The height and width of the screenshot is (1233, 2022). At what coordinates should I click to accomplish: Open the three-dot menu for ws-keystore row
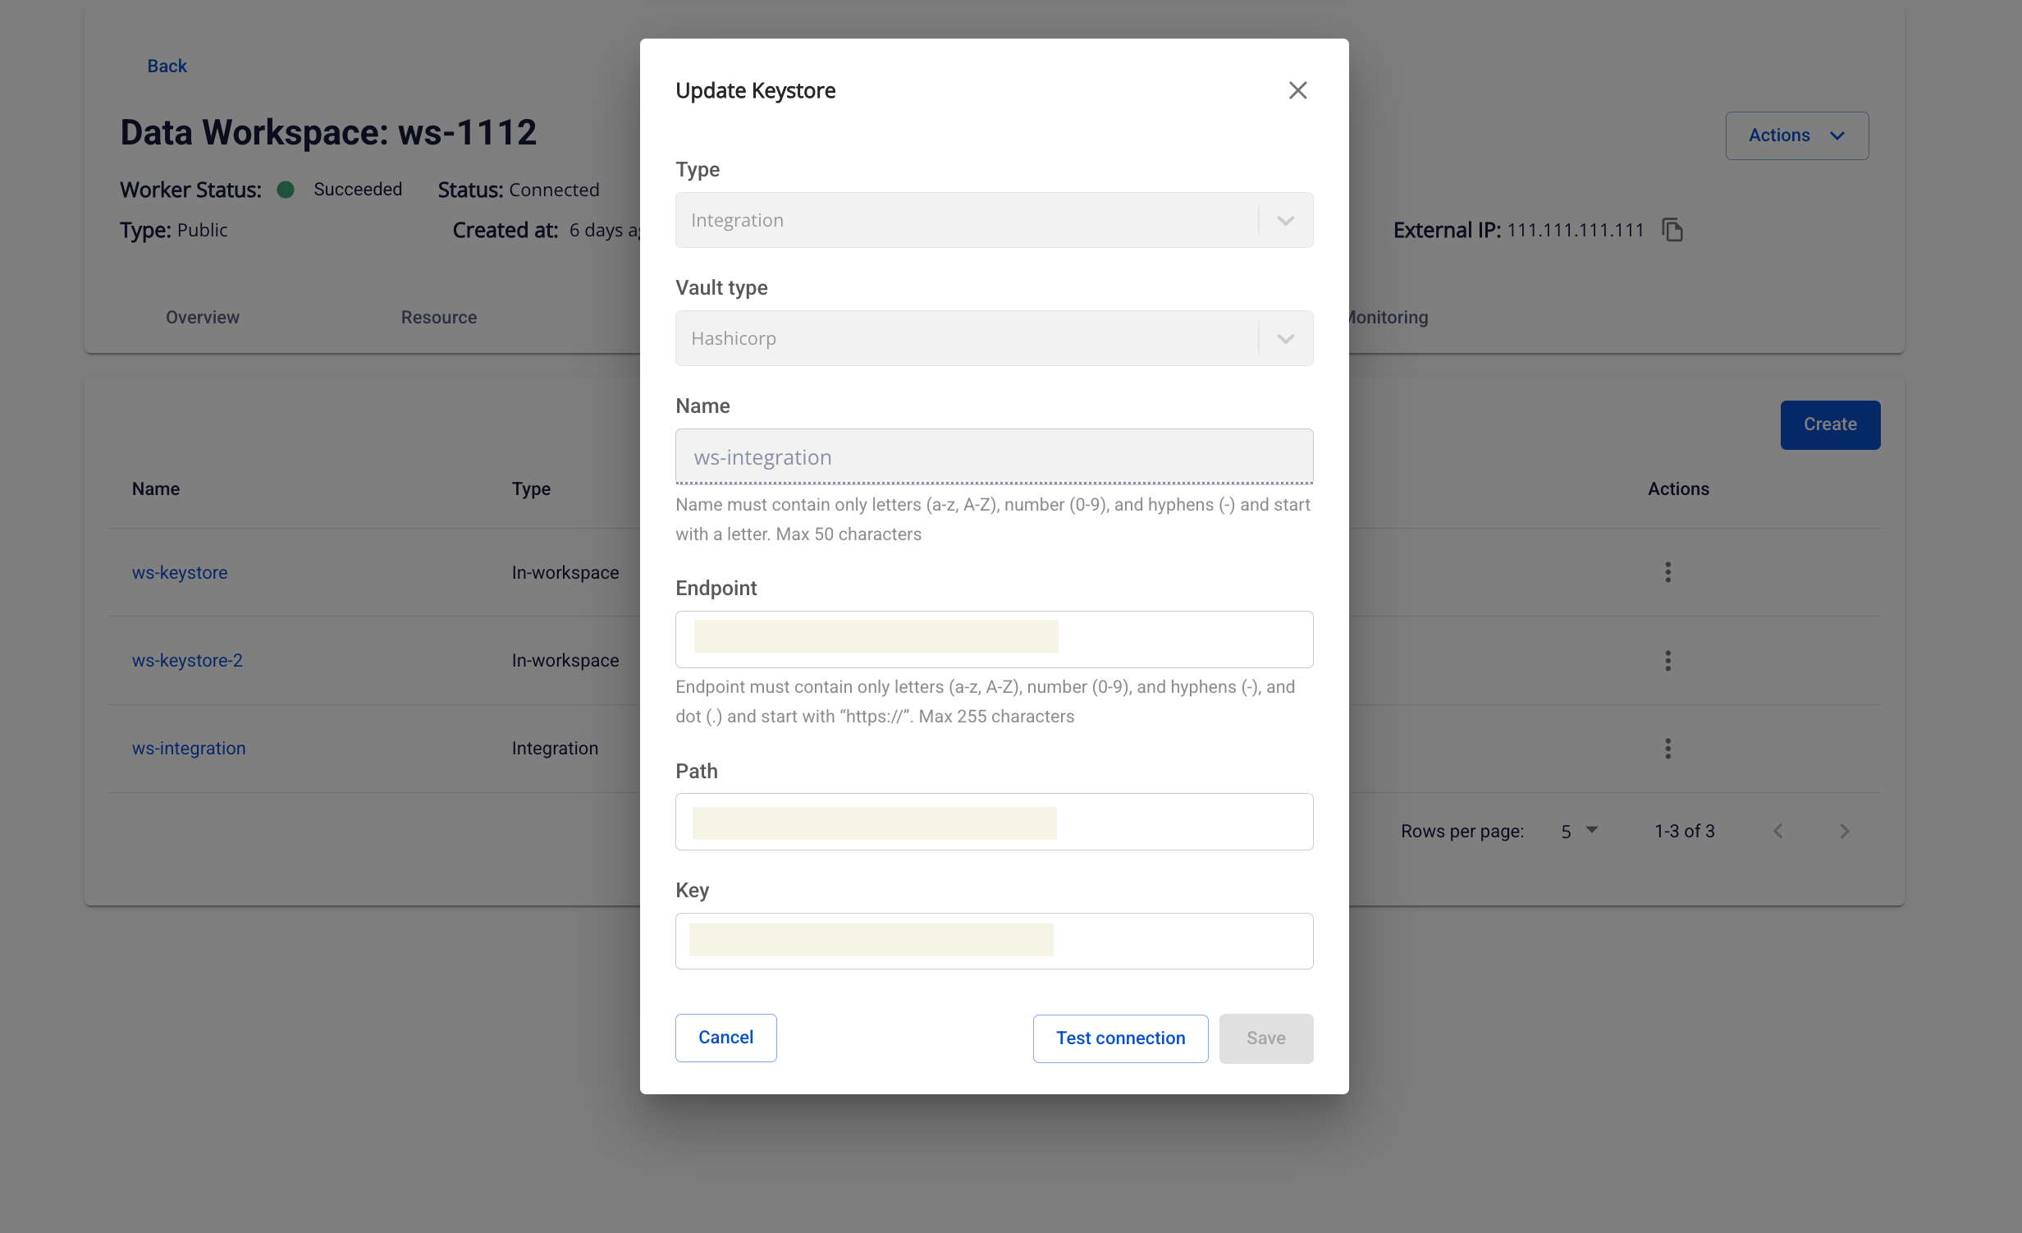1667,572
